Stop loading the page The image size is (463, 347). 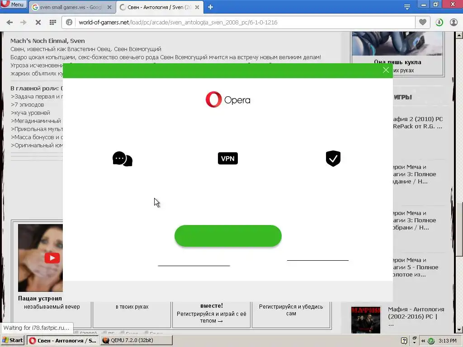click(38, 23)
